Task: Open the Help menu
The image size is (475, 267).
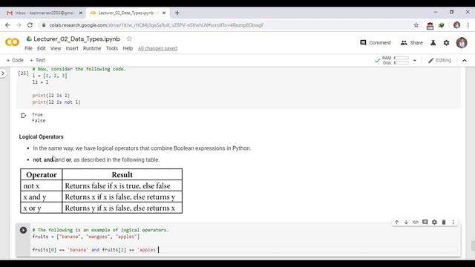Action: 128,48
